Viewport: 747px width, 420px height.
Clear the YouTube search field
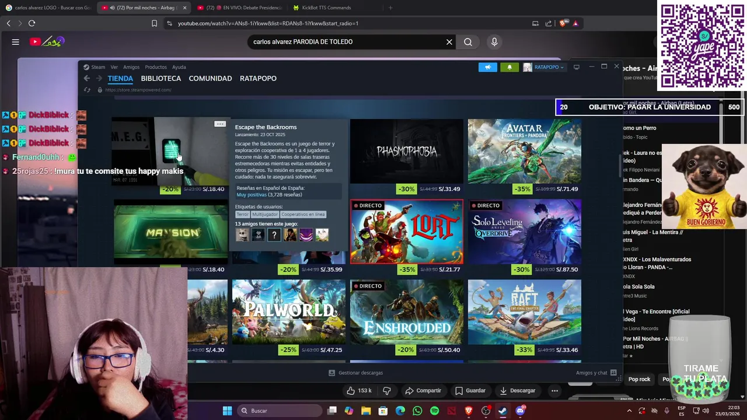pos(449,42)
